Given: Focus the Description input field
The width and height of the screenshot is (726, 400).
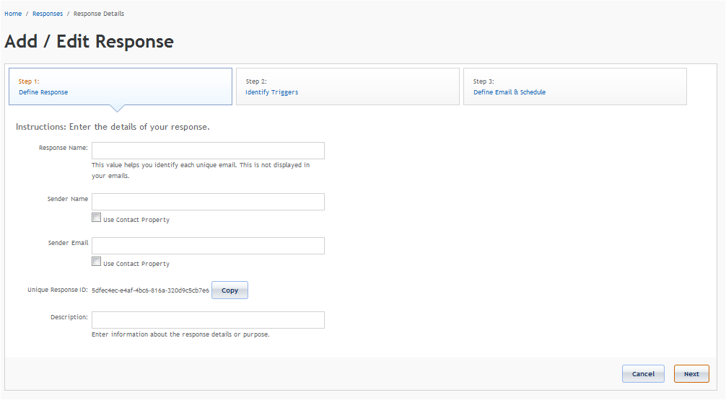Looking at the screenshot, I should [x=208, y=320].
